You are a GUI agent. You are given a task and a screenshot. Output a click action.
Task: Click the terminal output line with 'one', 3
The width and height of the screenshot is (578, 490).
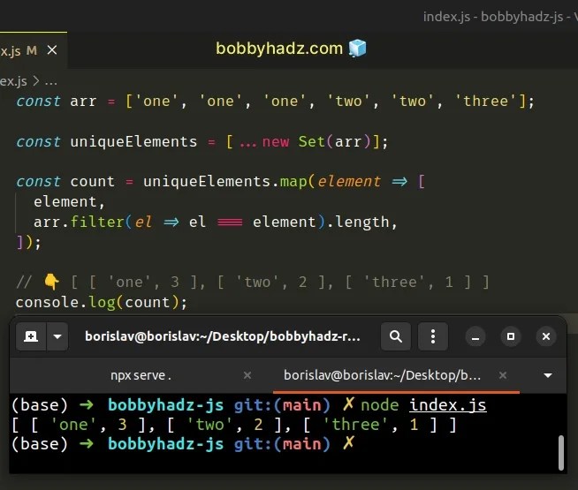pos(234,425)
